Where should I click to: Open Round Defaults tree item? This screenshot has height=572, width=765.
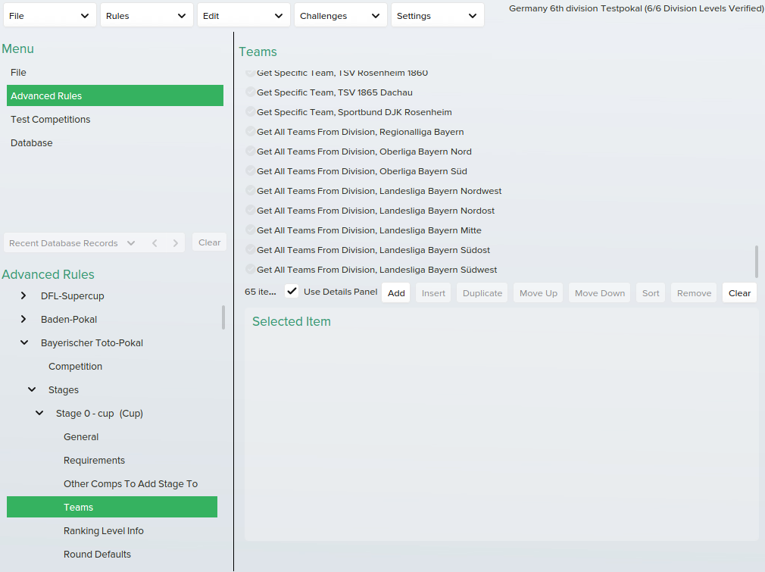pos(97,554)
